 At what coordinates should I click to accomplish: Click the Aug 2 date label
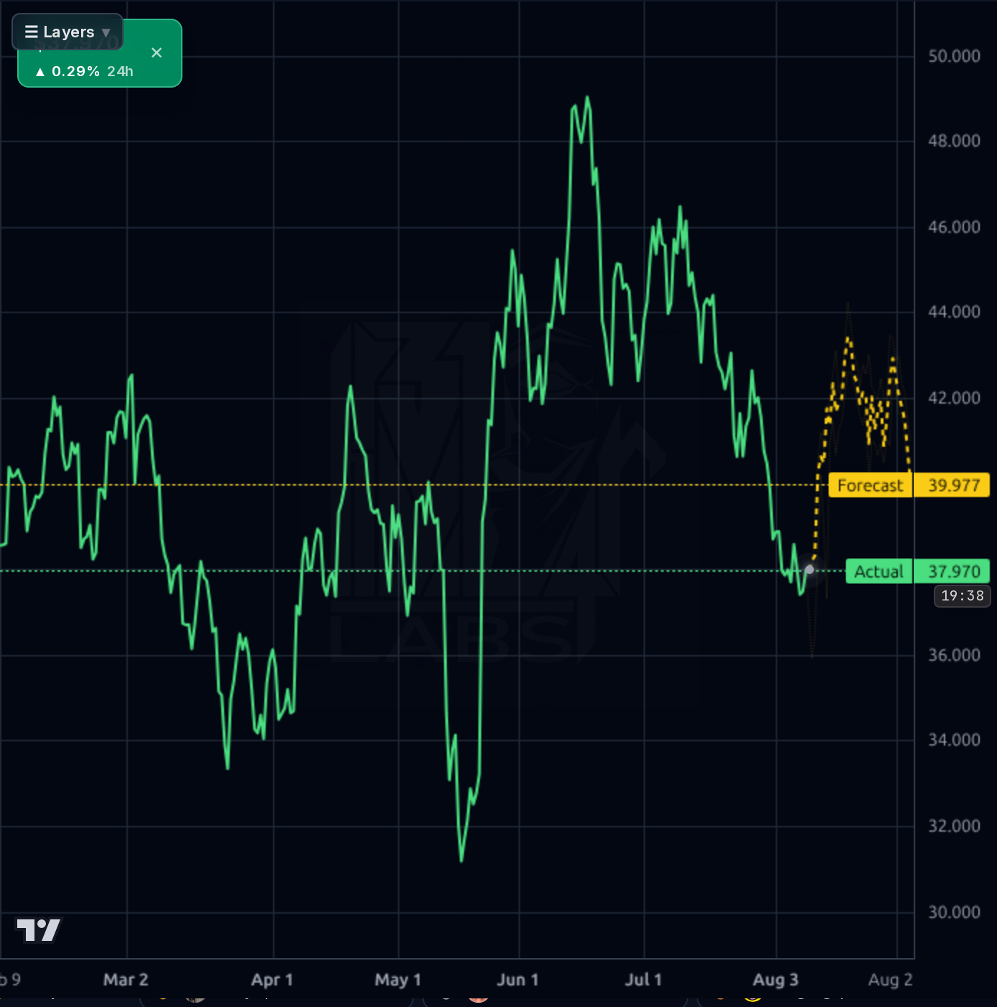tap(891, 980)
